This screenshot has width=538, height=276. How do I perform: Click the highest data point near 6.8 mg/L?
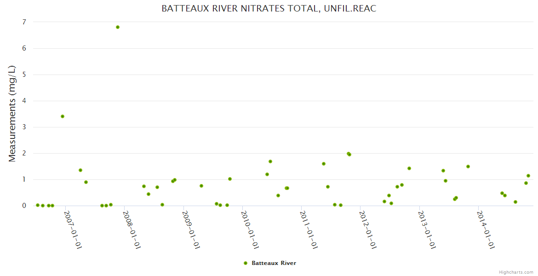coord(118,27)
